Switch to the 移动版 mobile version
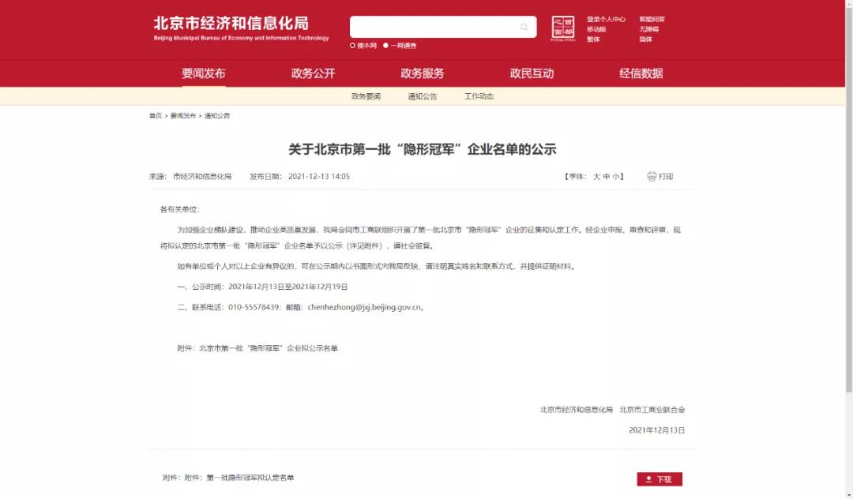The width and height of the screenshot is (853, 499). tap(596, 29)
